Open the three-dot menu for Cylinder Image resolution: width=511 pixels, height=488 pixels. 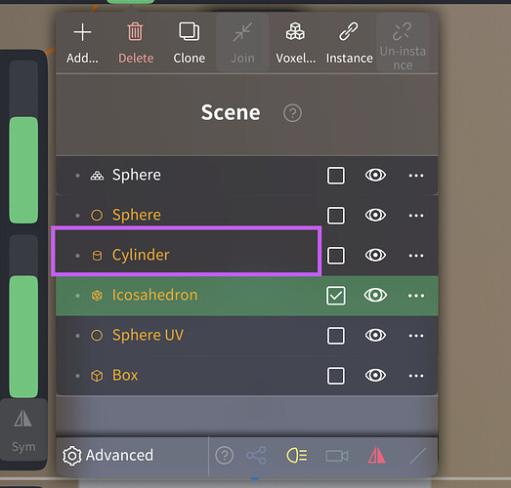coord(416,256)
